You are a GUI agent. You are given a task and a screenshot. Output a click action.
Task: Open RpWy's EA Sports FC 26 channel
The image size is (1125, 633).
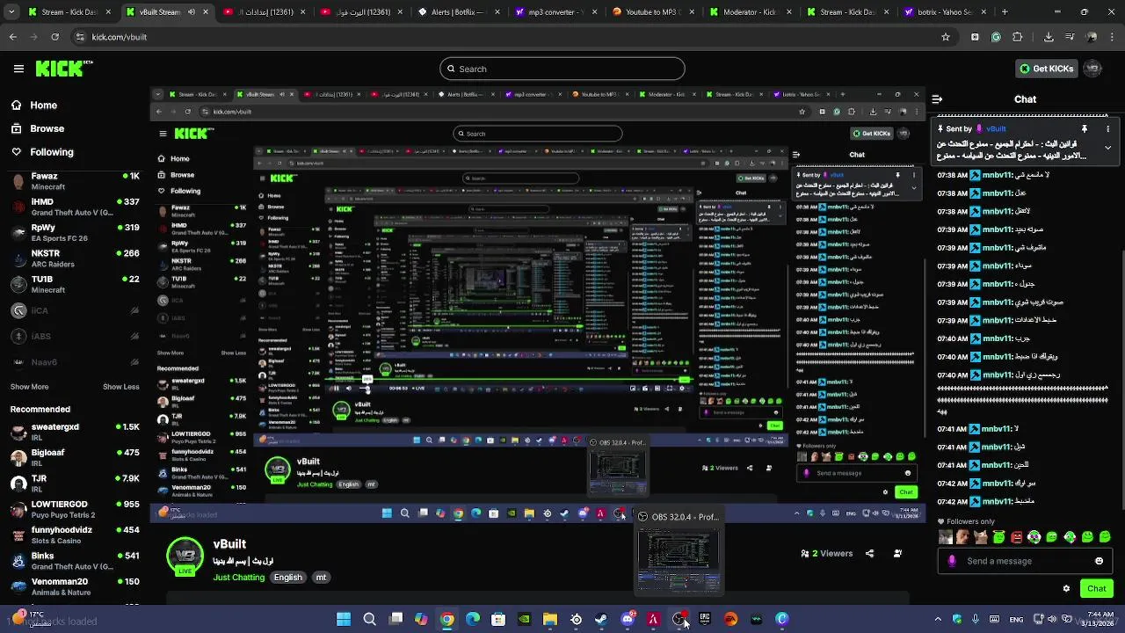[x=75, y=232]
